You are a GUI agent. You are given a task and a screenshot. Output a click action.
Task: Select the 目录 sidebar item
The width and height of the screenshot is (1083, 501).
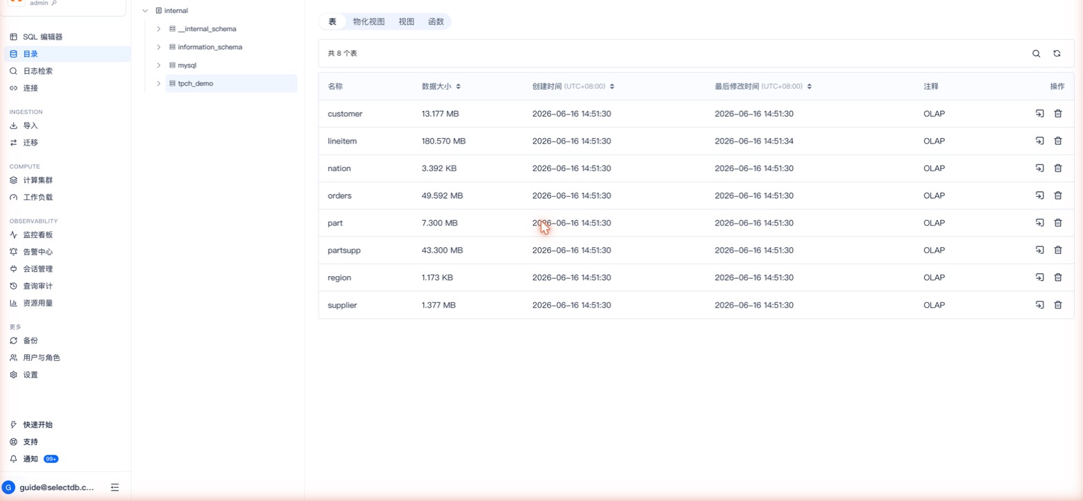[66, 54]
